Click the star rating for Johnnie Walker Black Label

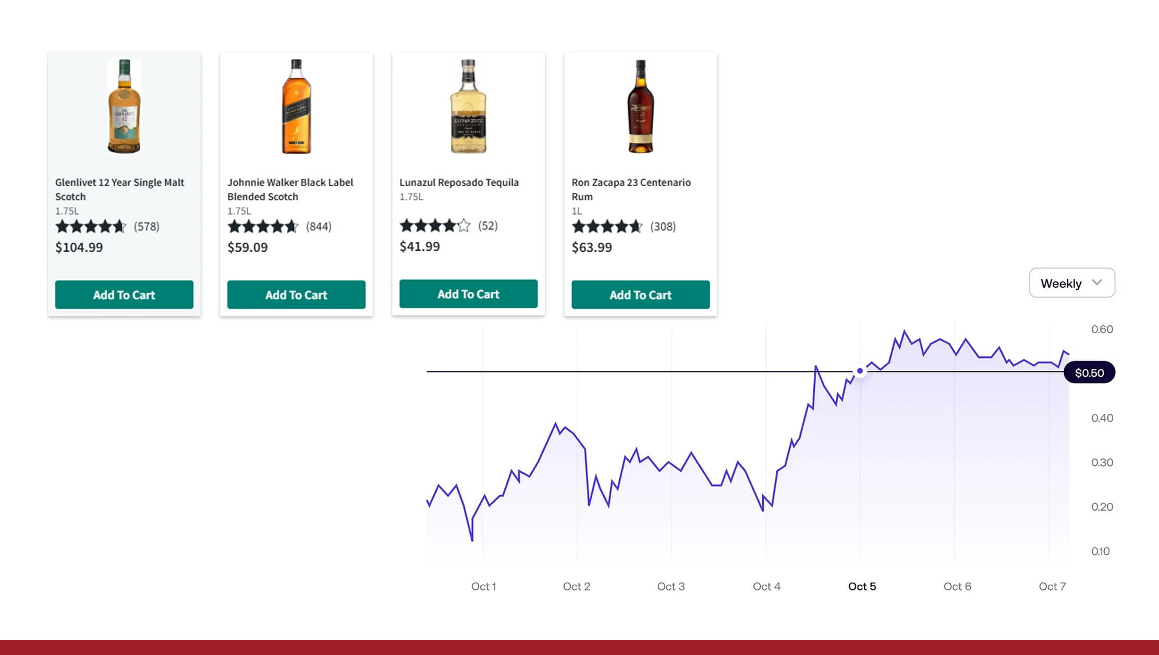coord(263,227)
